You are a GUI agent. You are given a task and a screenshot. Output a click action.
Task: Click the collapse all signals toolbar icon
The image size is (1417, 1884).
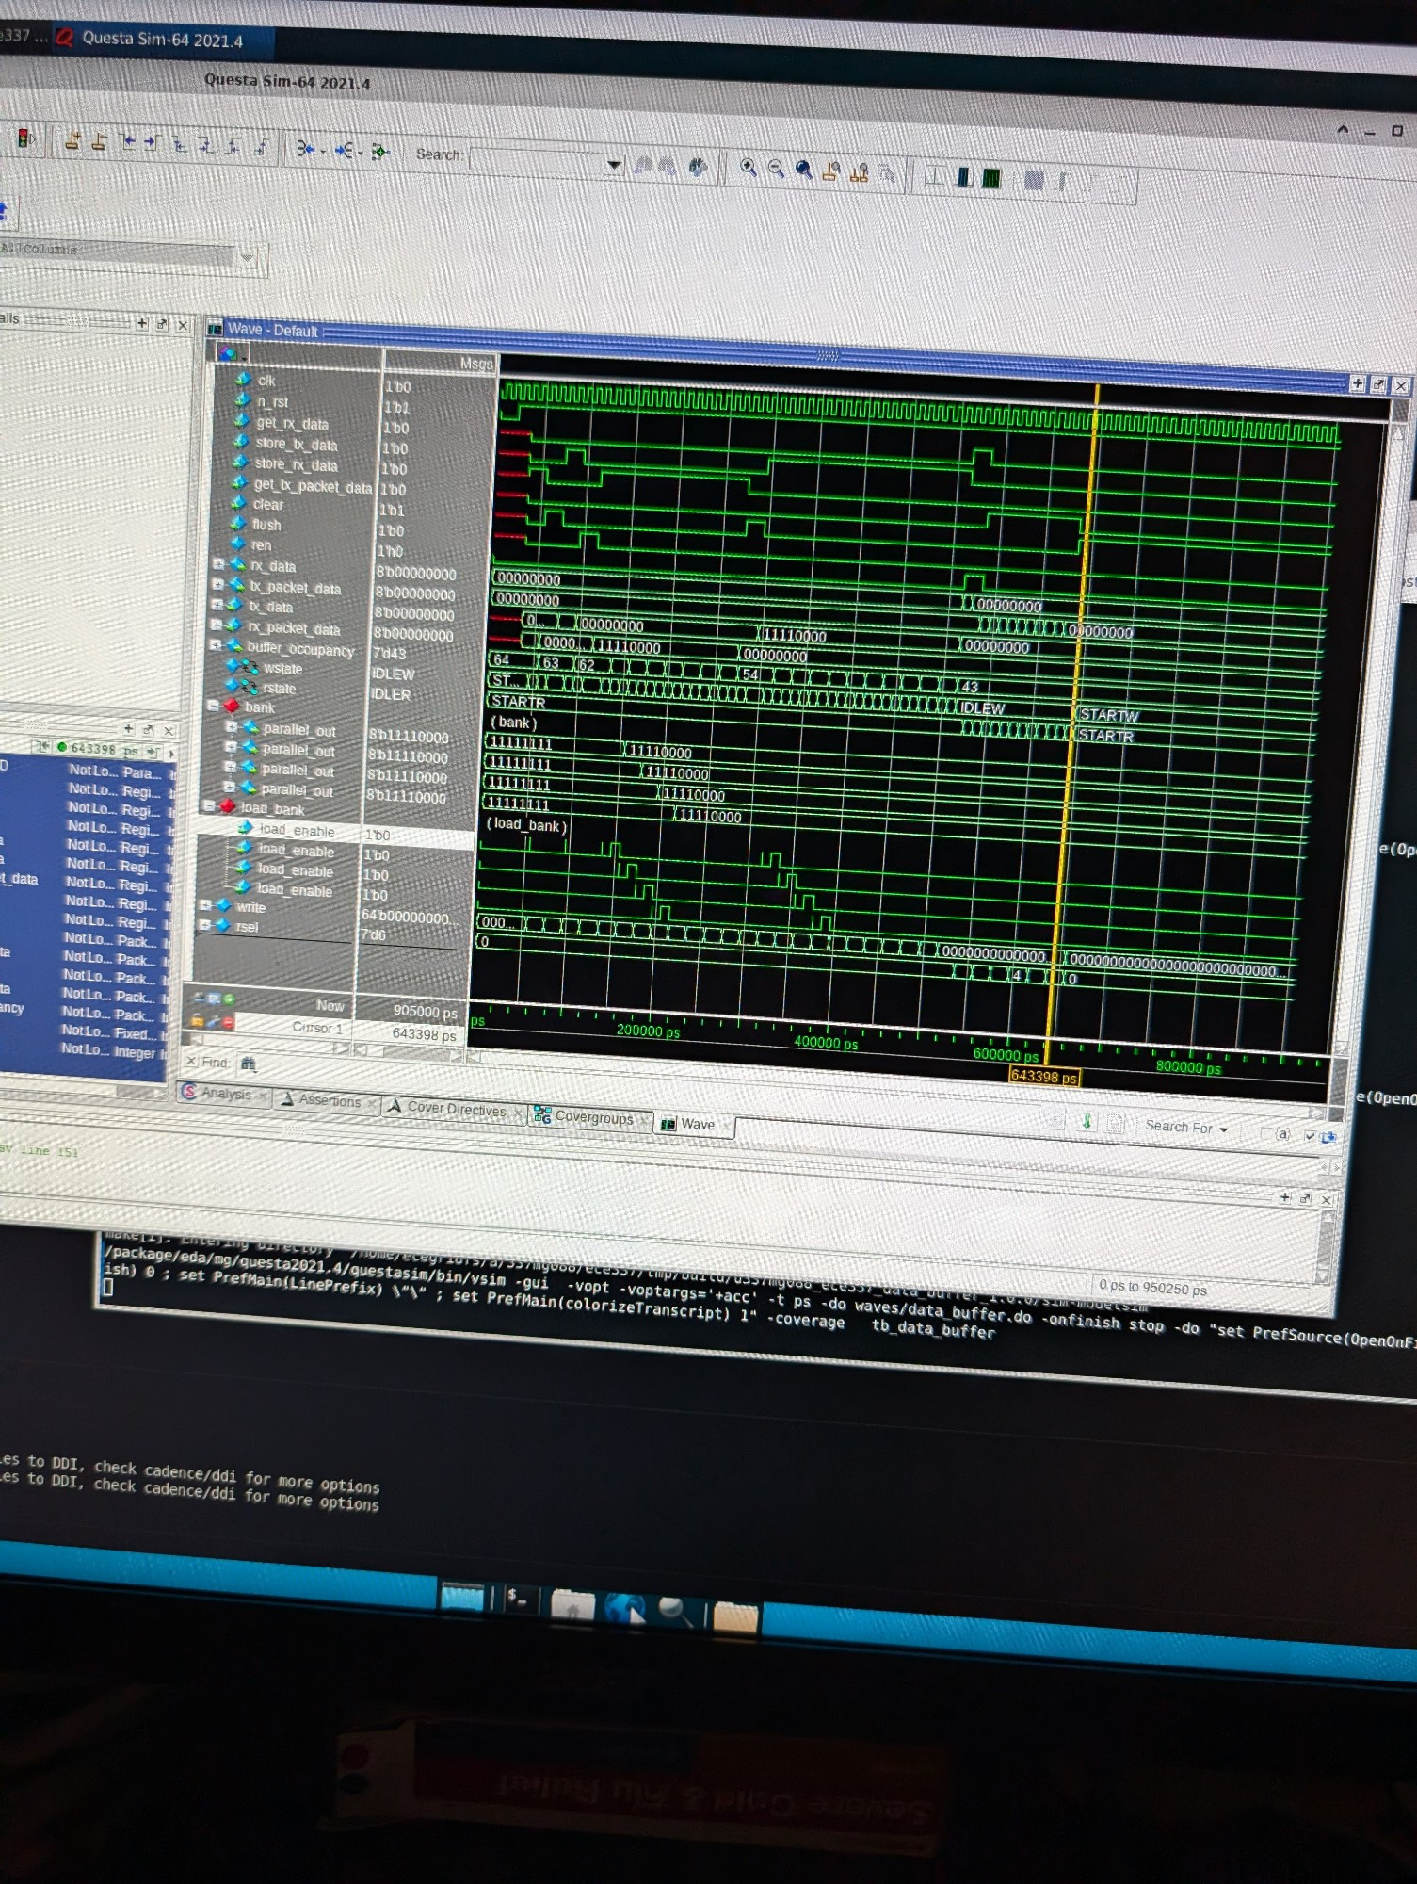point(307,149)
